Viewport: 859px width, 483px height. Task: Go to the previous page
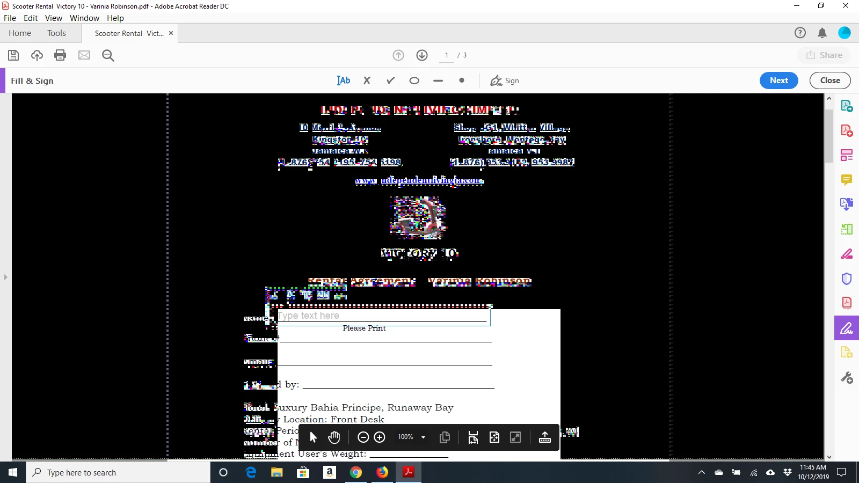398,55
